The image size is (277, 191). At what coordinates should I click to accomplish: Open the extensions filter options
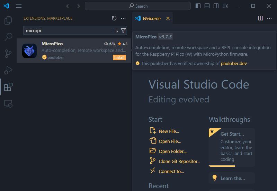point(123,31)
